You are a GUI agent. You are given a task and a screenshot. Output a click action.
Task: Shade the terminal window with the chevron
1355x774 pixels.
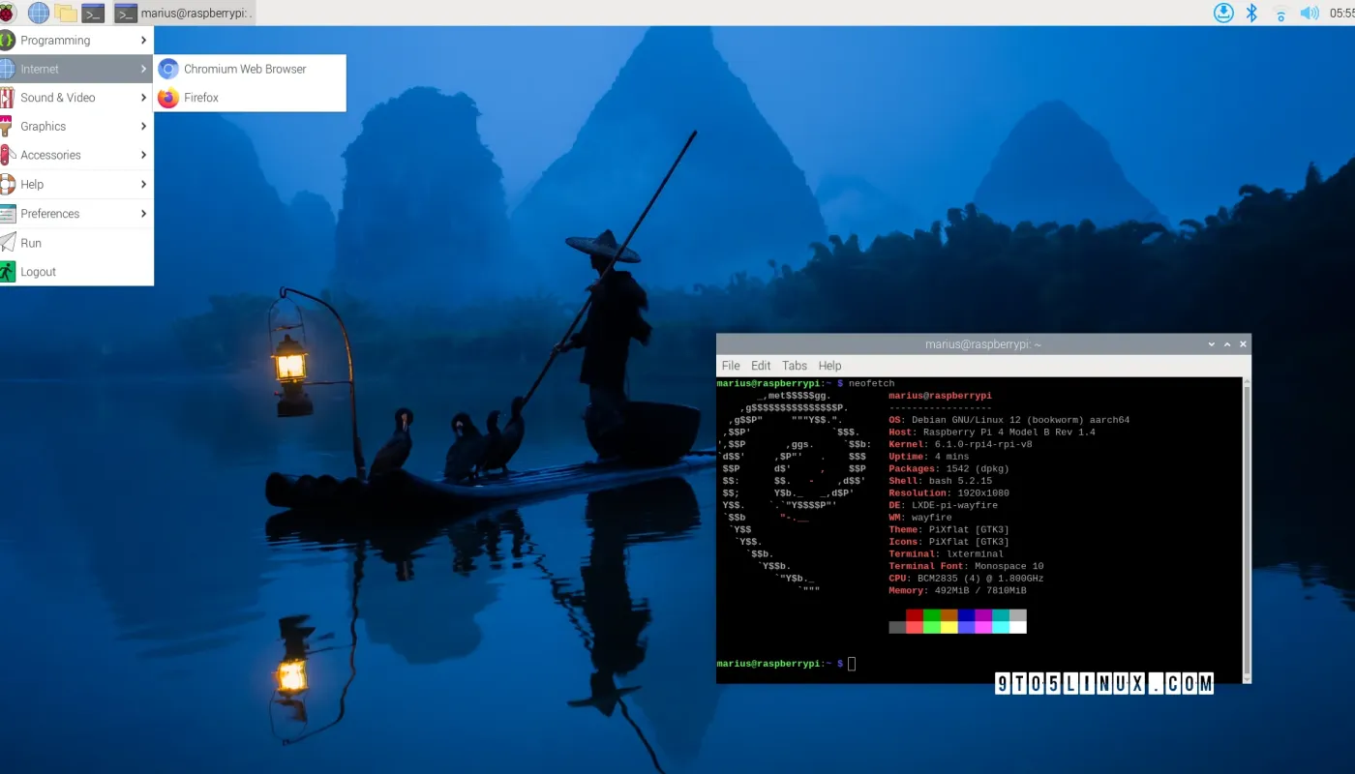(x=1212, y=343)
